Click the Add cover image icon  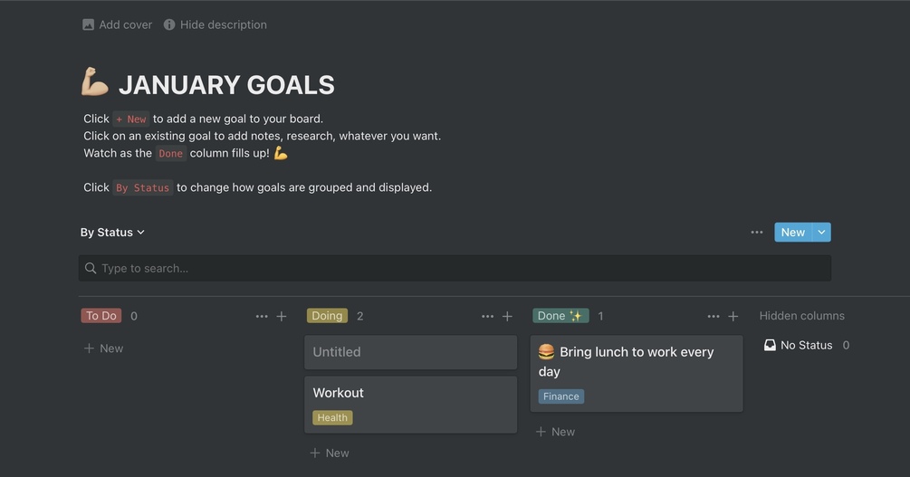pyautogui.click(x=88, y=24)
